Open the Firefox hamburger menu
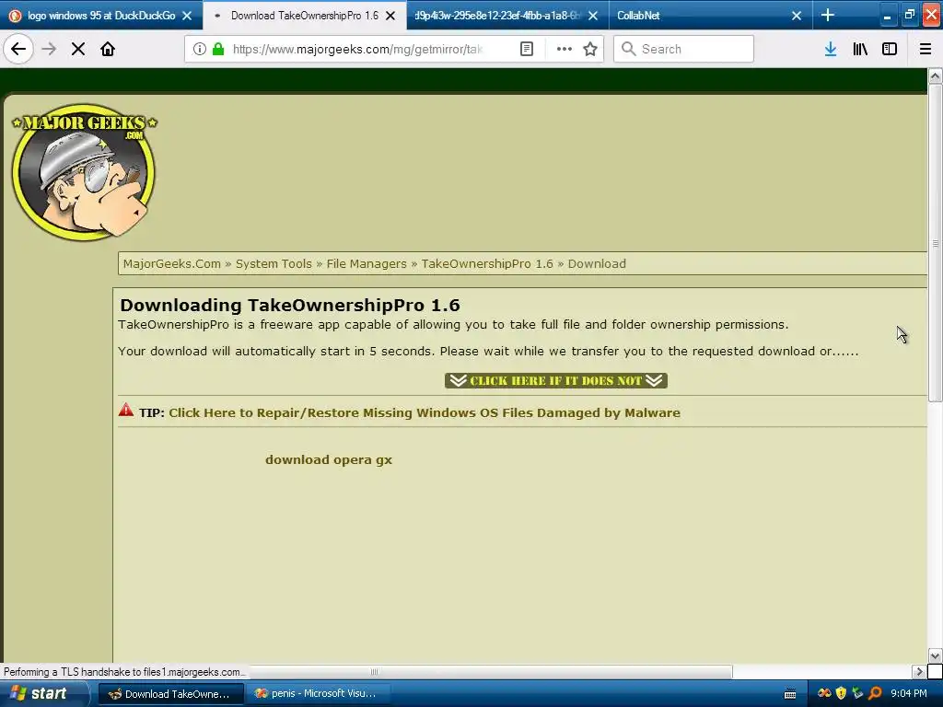The height and width of the screenshot is (707, 943). click(925, 49)
